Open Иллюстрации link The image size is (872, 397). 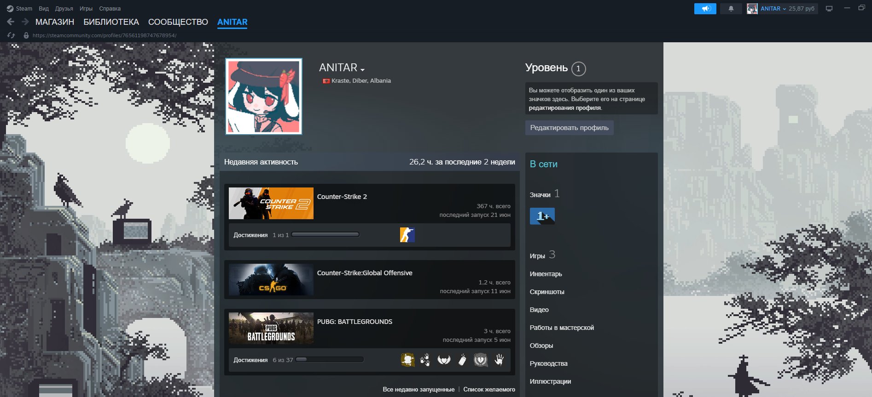(x=550, y=381)
